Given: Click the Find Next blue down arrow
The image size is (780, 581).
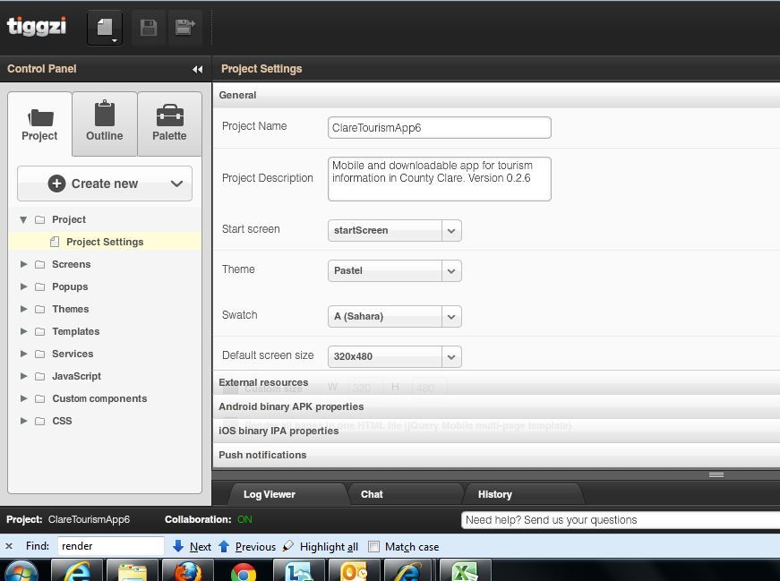Looking at the screenshot, I should pos(178,546).
